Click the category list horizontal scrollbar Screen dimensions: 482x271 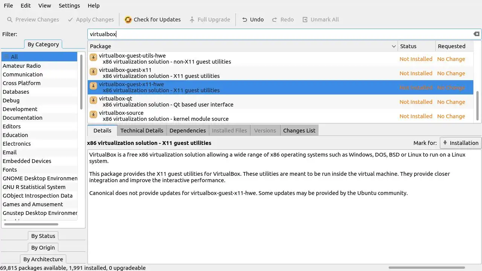click(x=31, y=224)
